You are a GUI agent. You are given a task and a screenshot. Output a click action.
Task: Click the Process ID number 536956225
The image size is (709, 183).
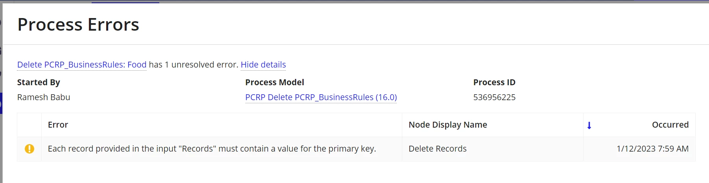tap(494, 97)
